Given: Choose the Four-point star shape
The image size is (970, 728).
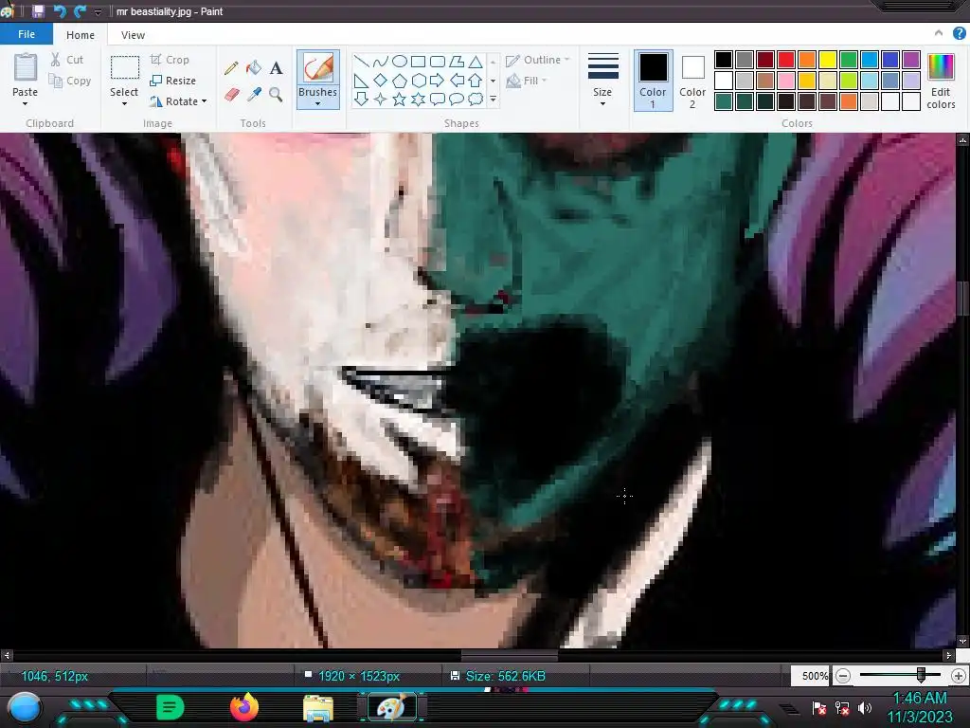Looking at the screenshot, I should 381,99.
